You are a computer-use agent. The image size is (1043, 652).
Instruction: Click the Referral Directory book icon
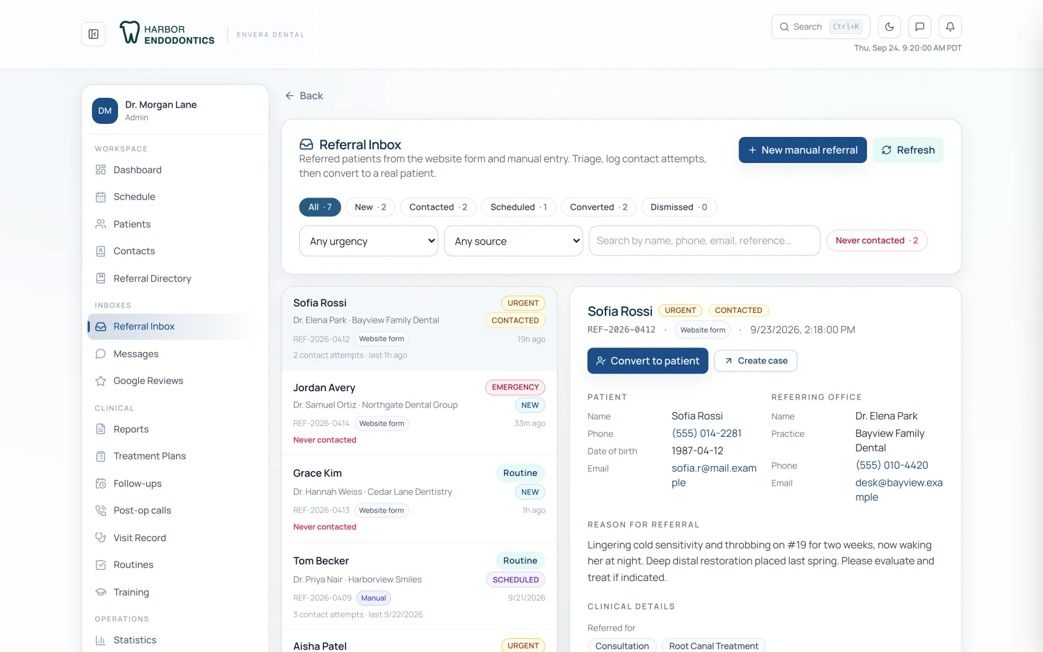pos(100,278)
